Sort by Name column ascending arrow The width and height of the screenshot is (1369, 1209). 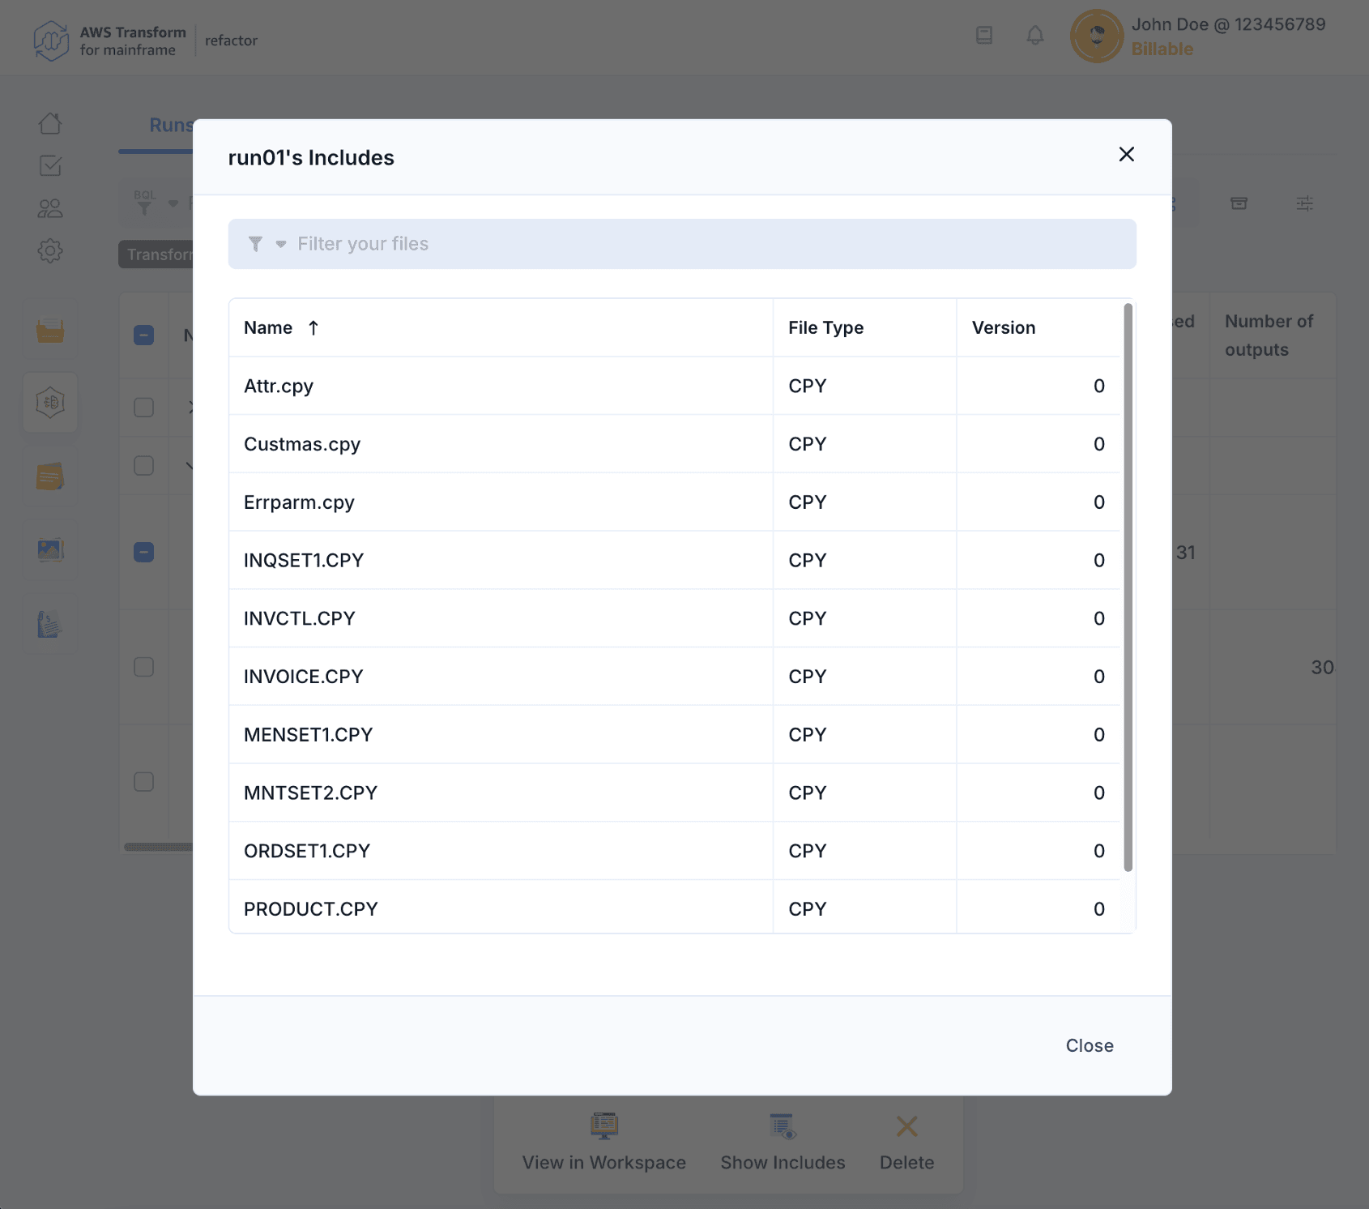click(x=313, y=327)
